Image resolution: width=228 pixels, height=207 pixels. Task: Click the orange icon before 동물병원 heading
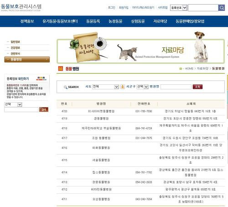(x=61, y=68)
